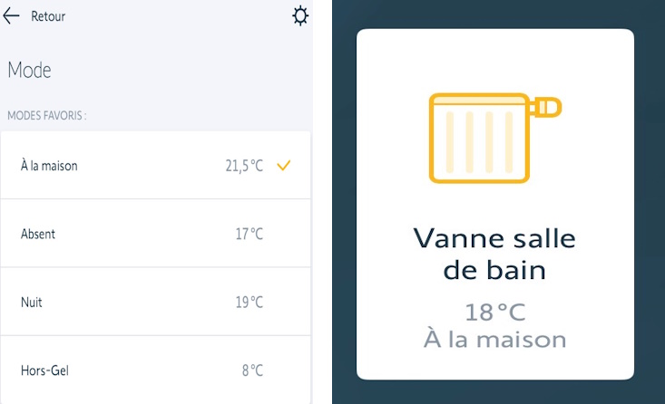The height and width of the screenshot is (404, 665).
Task: Click the Mode heading
Action: [29, 70]
